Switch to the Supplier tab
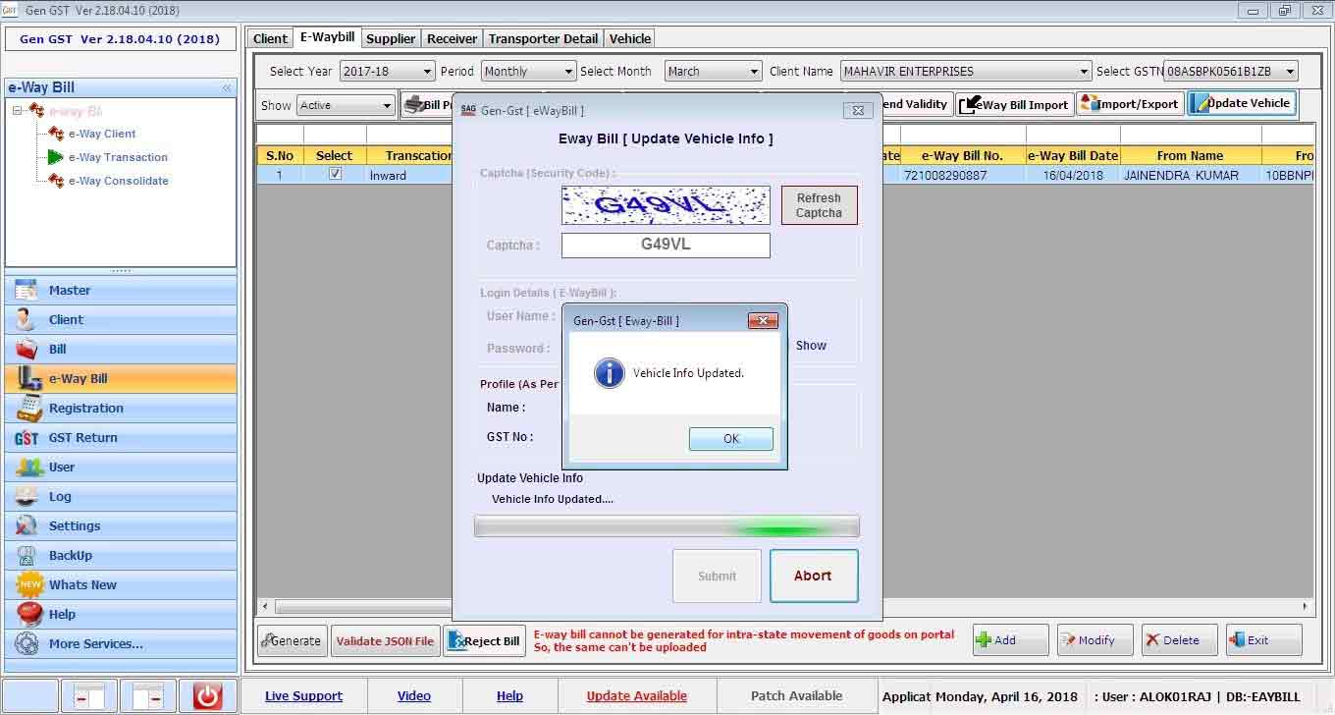 (x=390, y=38)
